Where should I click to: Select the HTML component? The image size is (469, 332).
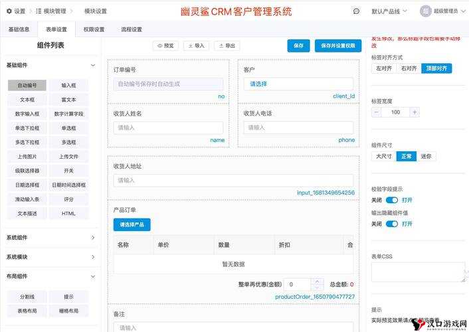coord(69,214)
